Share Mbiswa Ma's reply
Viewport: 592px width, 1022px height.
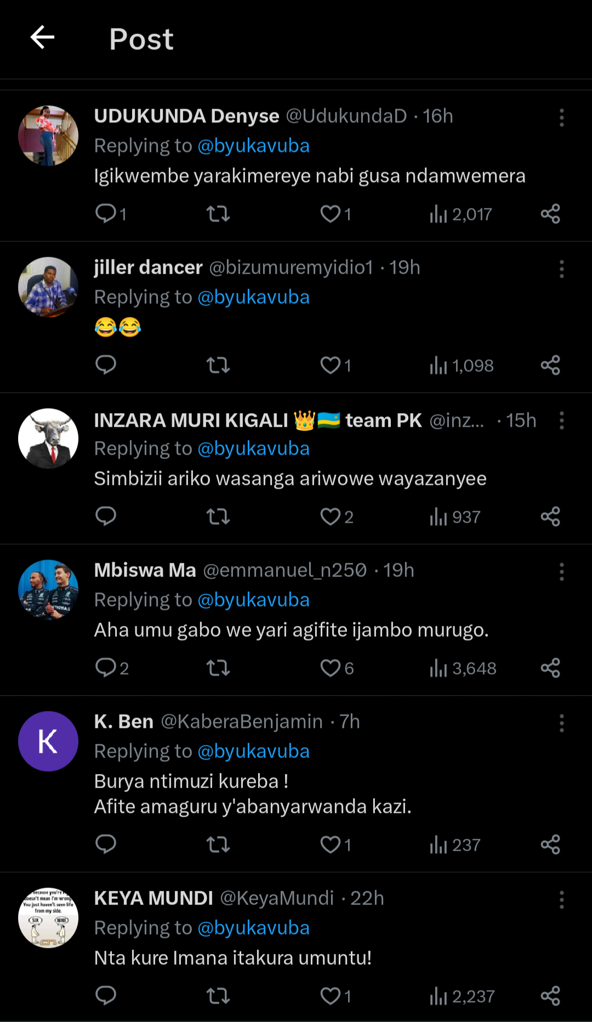[x=550, y=668]
